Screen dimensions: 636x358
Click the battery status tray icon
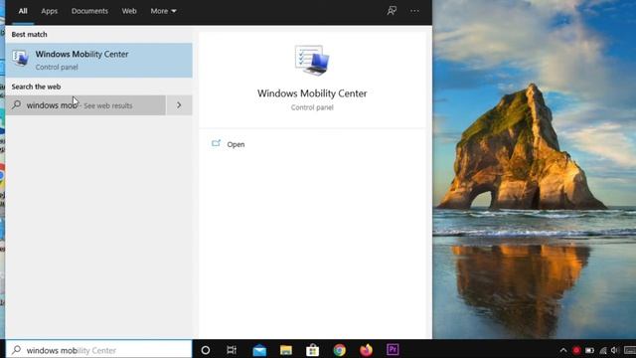pyautogui.click(x=589, y=350)
